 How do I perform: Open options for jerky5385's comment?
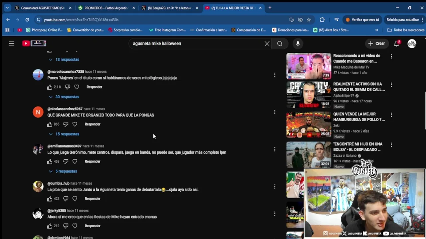click(x=275, y=214)
